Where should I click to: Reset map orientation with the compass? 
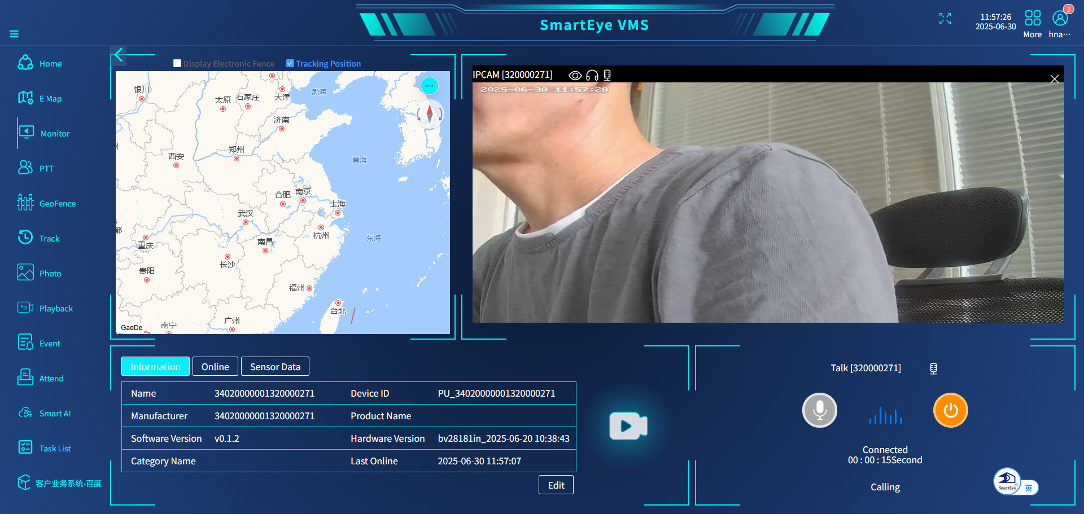(430, 114)
